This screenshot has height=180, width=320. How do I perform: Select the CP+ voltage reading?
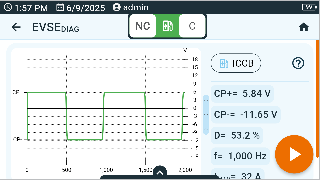242,94
